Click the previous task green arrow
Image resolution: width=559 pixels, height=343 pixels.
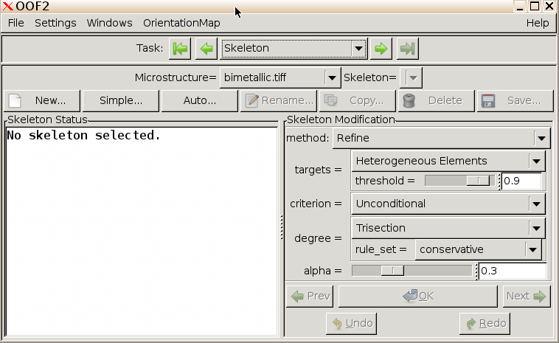pos(206,49)
